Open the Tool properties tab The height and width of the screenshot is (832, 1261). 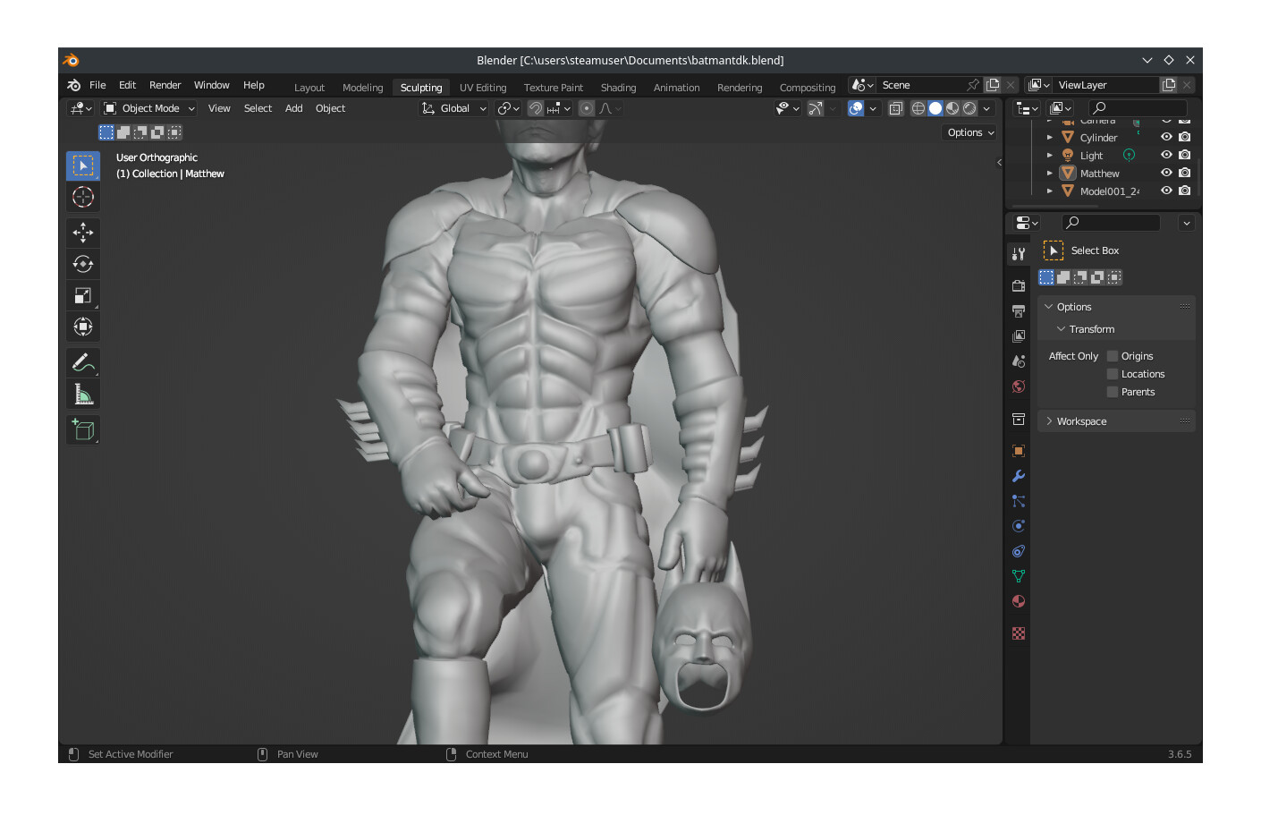(1019, 254)
